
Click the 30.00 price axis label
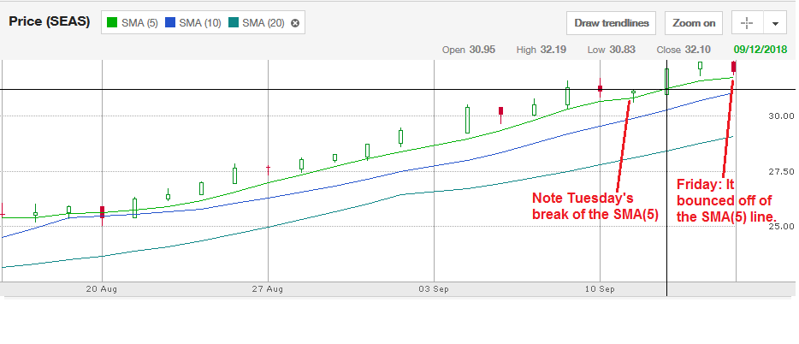tap(781, 116)
